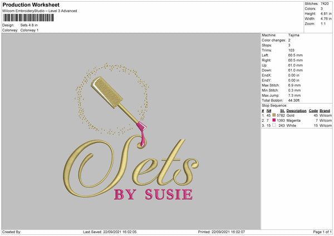This screenshot has width=334, height=236.
Task: Click the 'Production Worksheet' title
Action: click(x=31, y=4)
